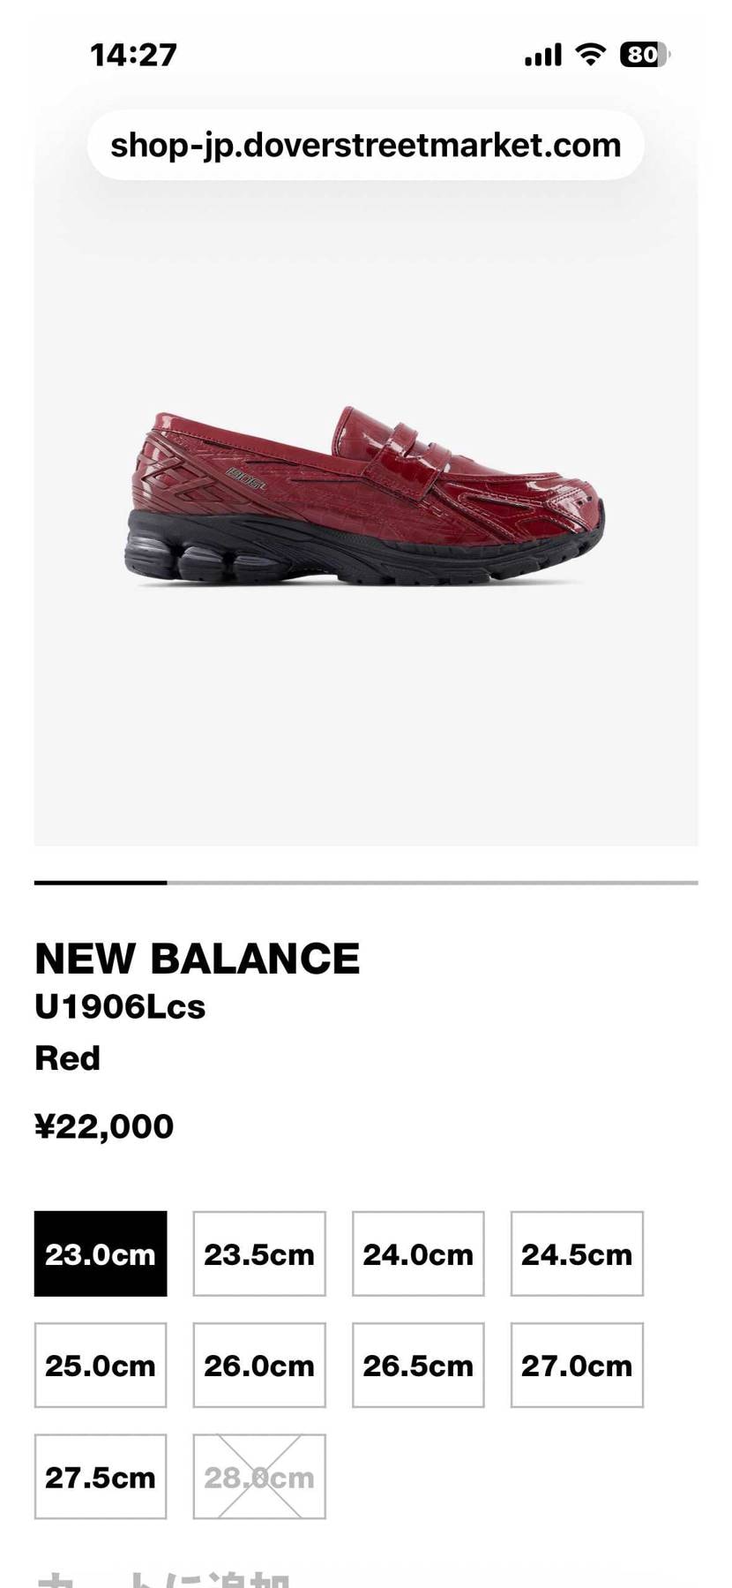Choose size 27.5cm

101,1476
